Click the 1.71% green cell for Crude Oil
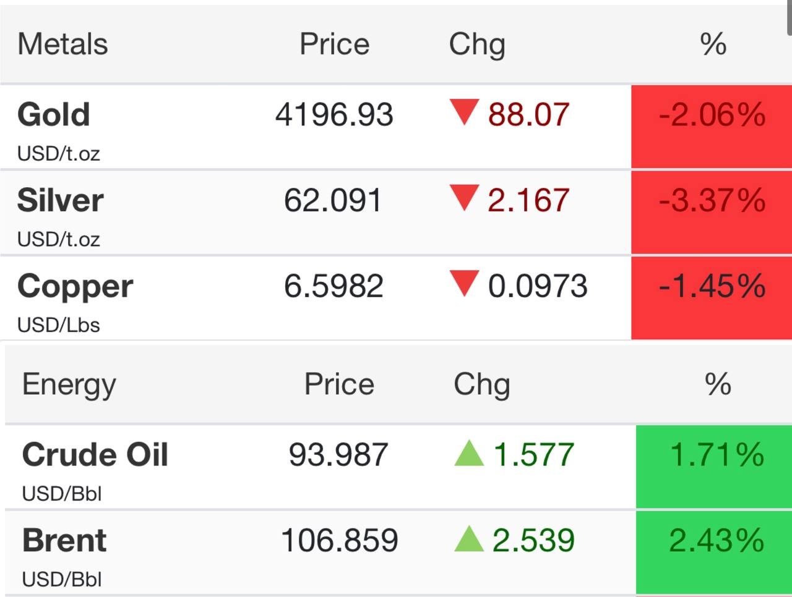The height and width of the screenshot is (597, 792). pos(714,467)
